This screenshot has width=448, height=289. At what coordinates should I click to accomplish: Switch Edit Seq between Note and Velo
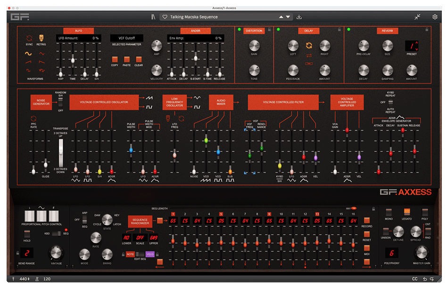(140, 254)
